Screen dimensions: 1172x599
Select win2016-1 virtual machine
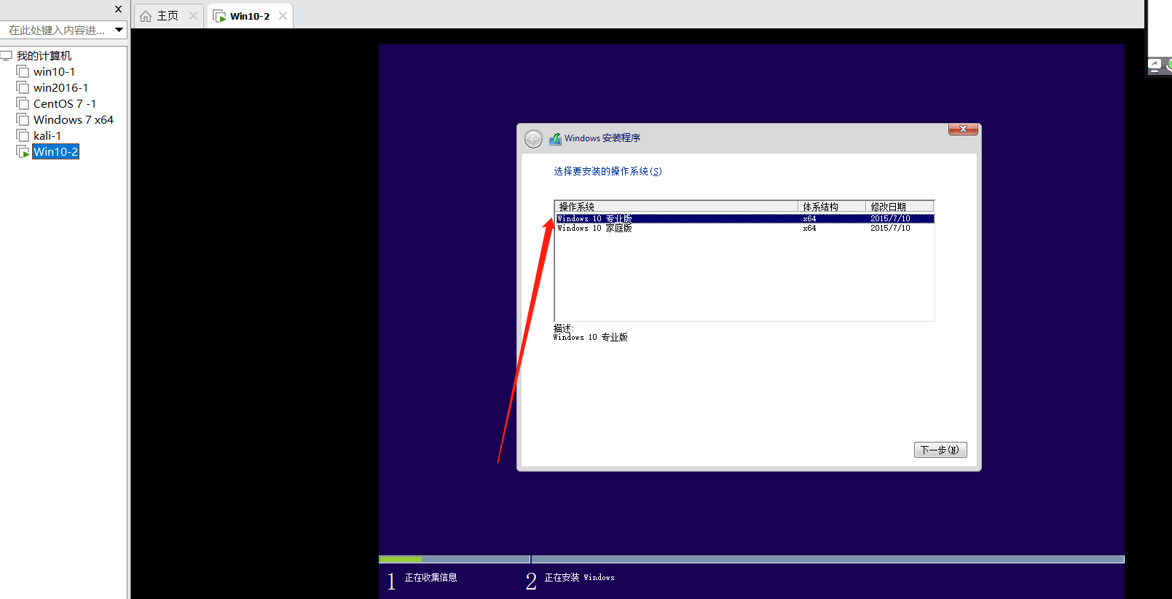point(60,87)
